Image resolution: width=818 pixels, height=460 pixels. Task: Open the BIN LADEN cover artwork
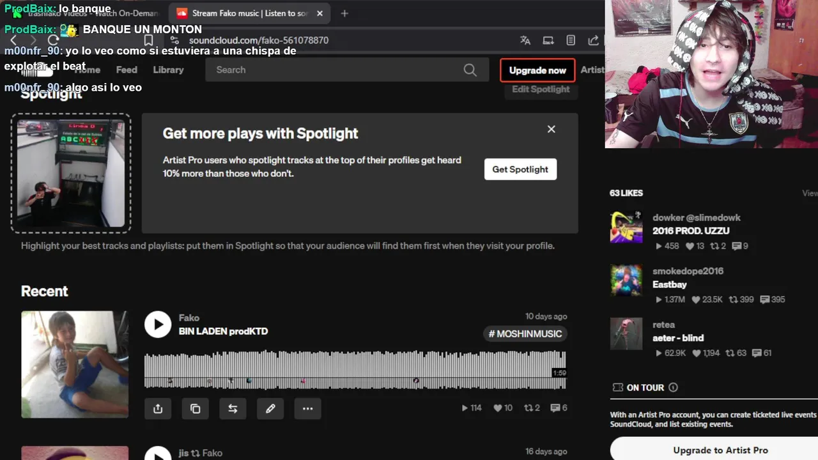coord(75,364)
